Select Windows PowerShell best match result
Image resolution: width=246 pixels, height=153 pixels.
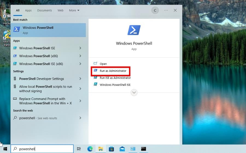tap(48, 30)
